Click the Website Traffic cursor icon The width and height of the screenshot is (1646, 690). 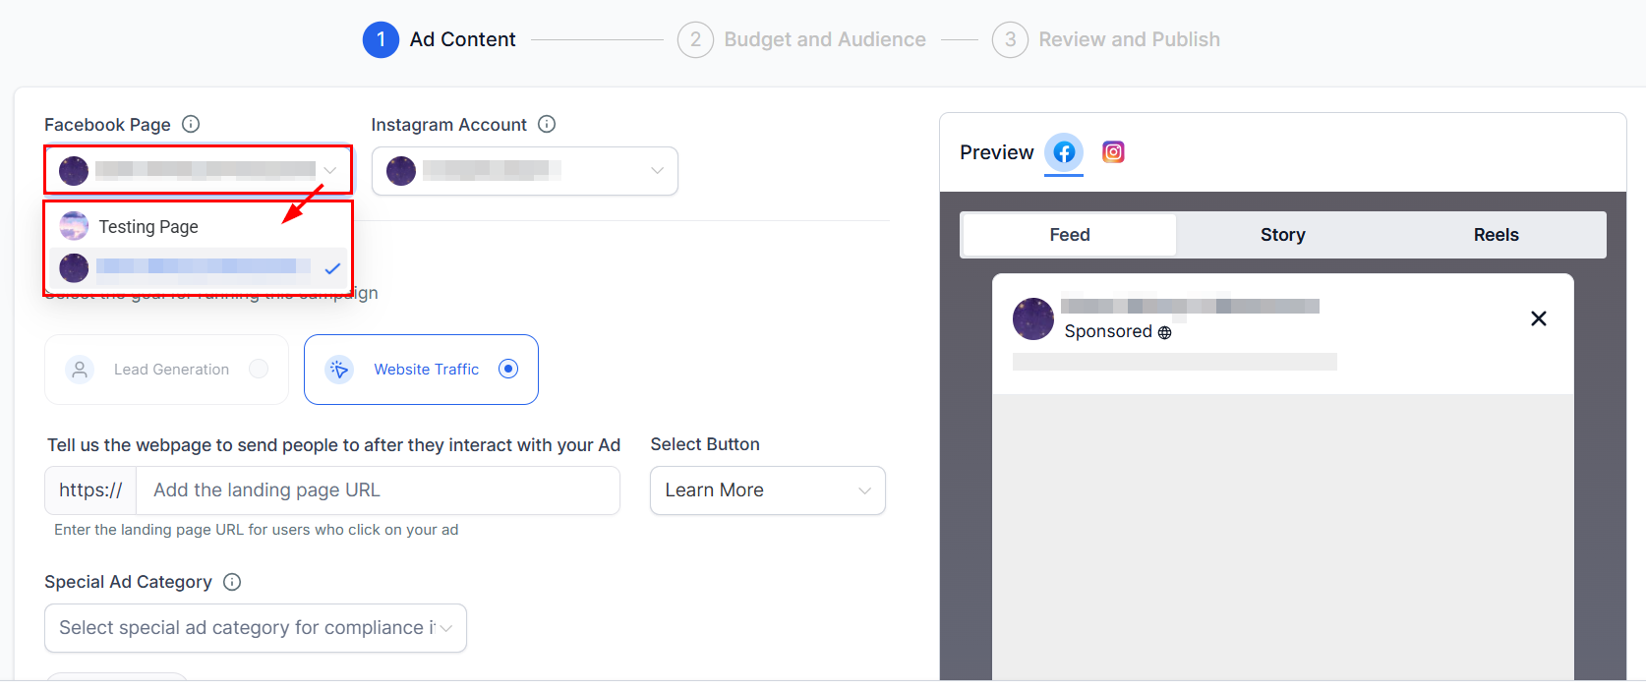339,370
